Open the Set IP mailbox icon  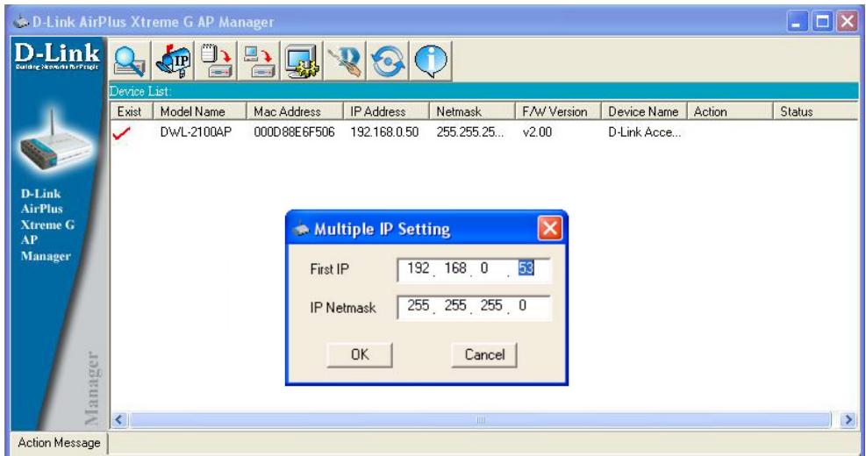[173, 61]
